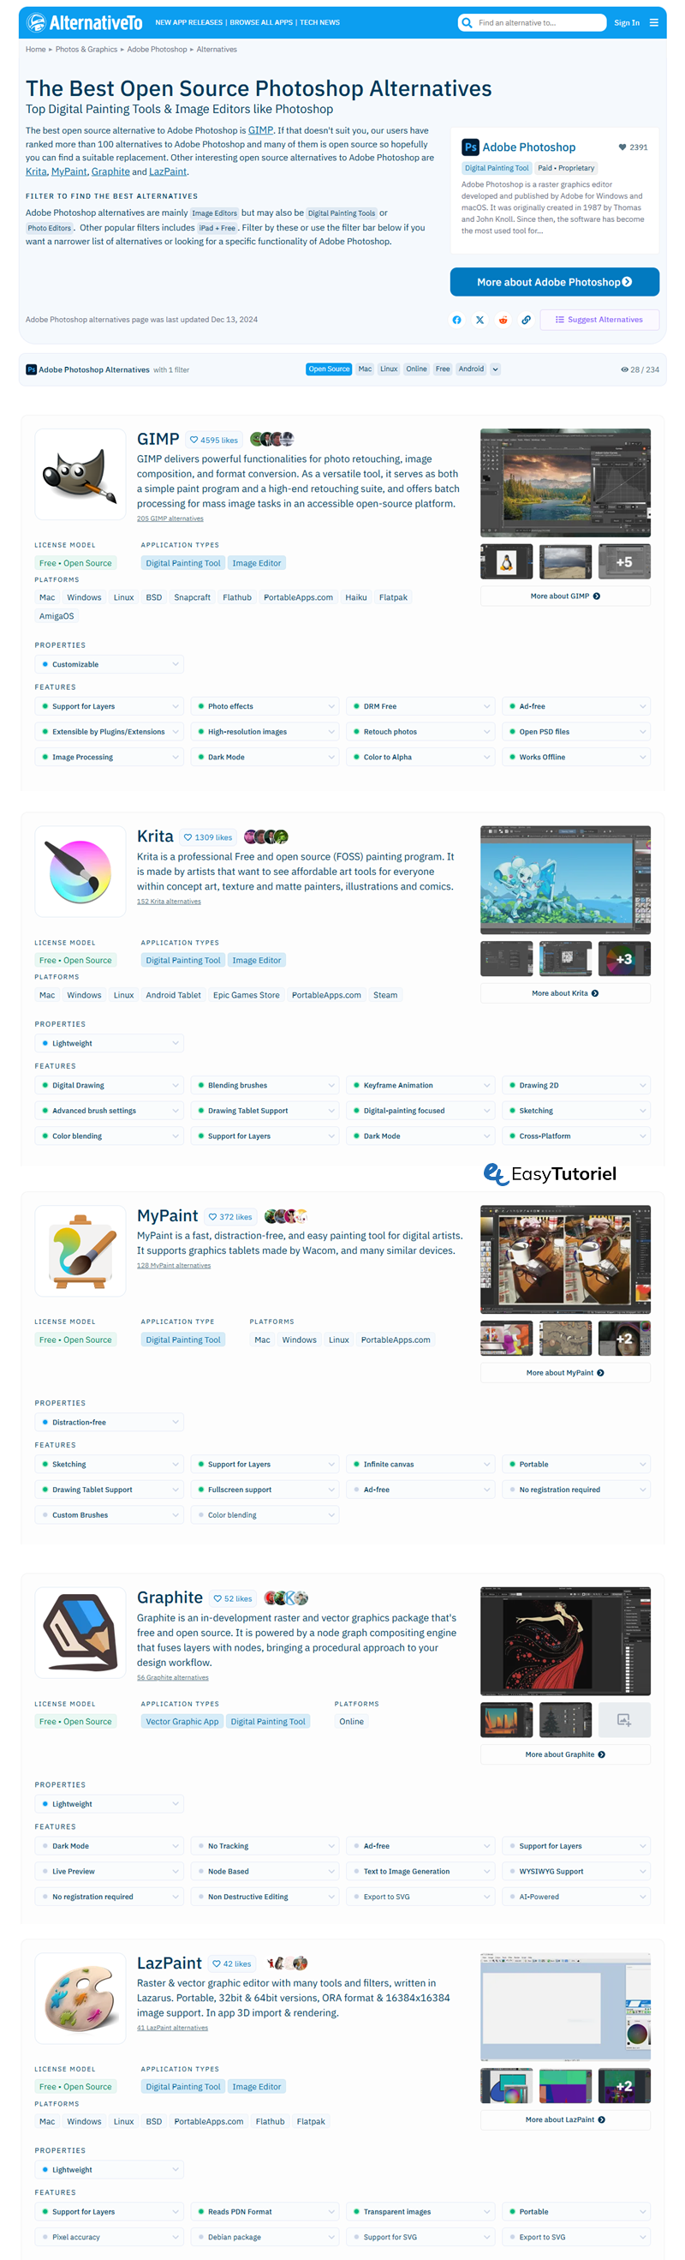Screen dimensions: 685x2260
Task: Click GIMP user avatars group
Action: point(272,440)
